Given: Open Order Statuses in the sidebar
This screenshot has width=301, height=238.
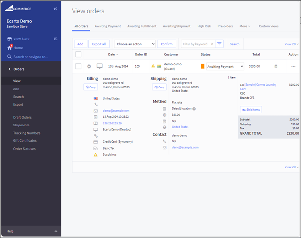Looking at the screenshot, I should pos(25,149).
